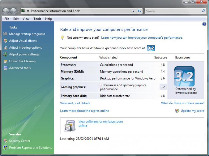
Task: Click the Graphics 3.6 subscore value
Action: 163,78
